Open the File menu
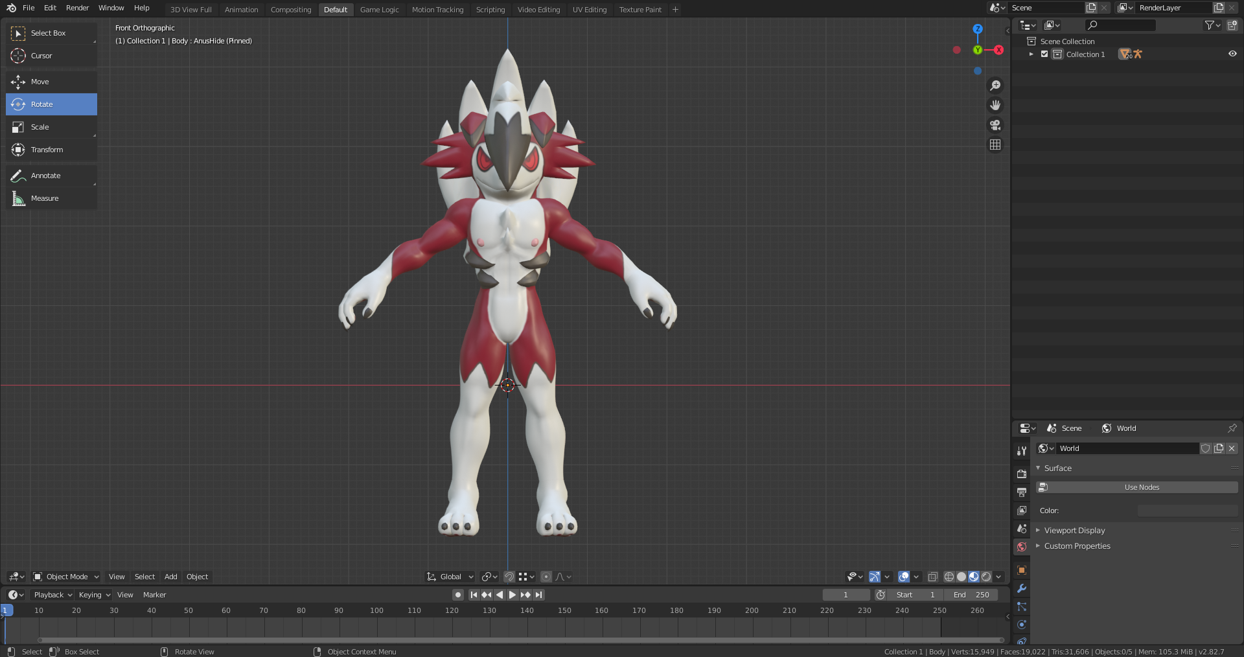Image resolution: width=1244 pixels, height=657 pixels. point(29,8)
